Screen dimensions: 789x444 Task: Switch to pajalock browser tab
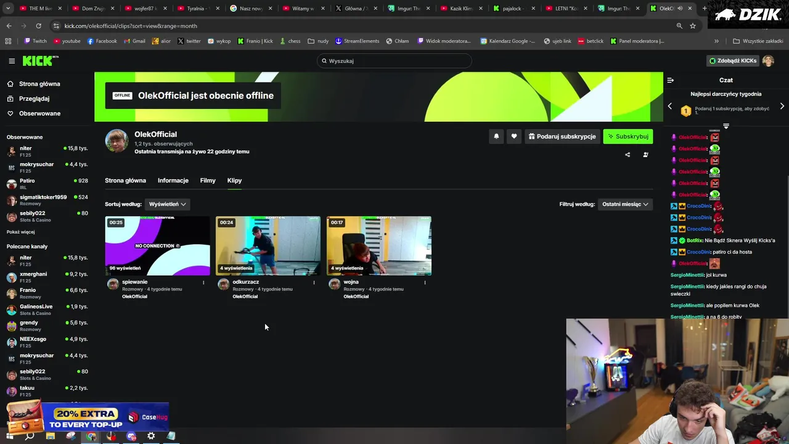point(512,9)
